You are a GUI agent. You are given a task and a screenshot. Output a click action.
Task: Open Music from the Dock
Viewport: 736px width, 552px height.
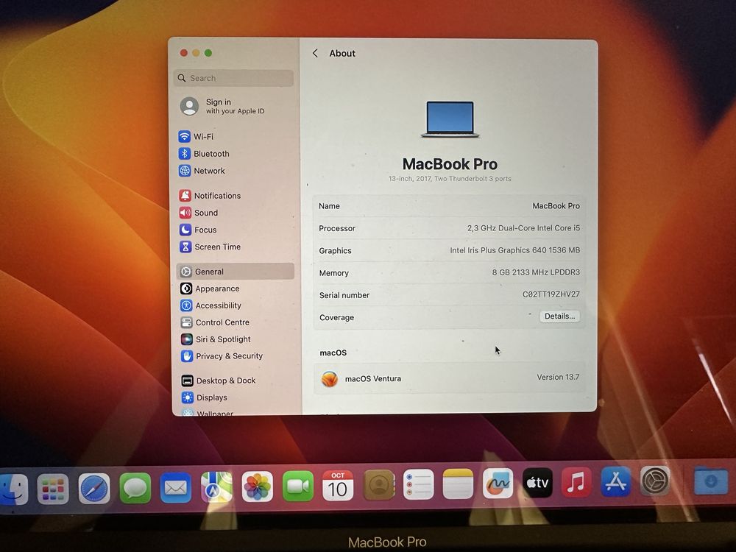pos(576,482)
